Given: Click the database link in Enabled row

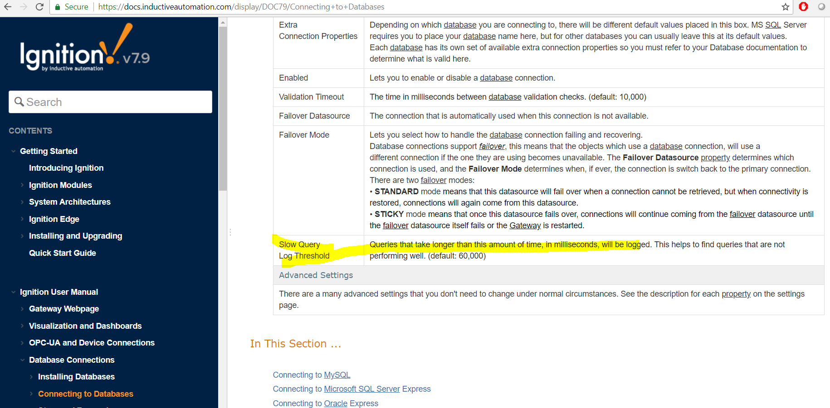Looking at the screenshot, I should (x=496, y=78).
